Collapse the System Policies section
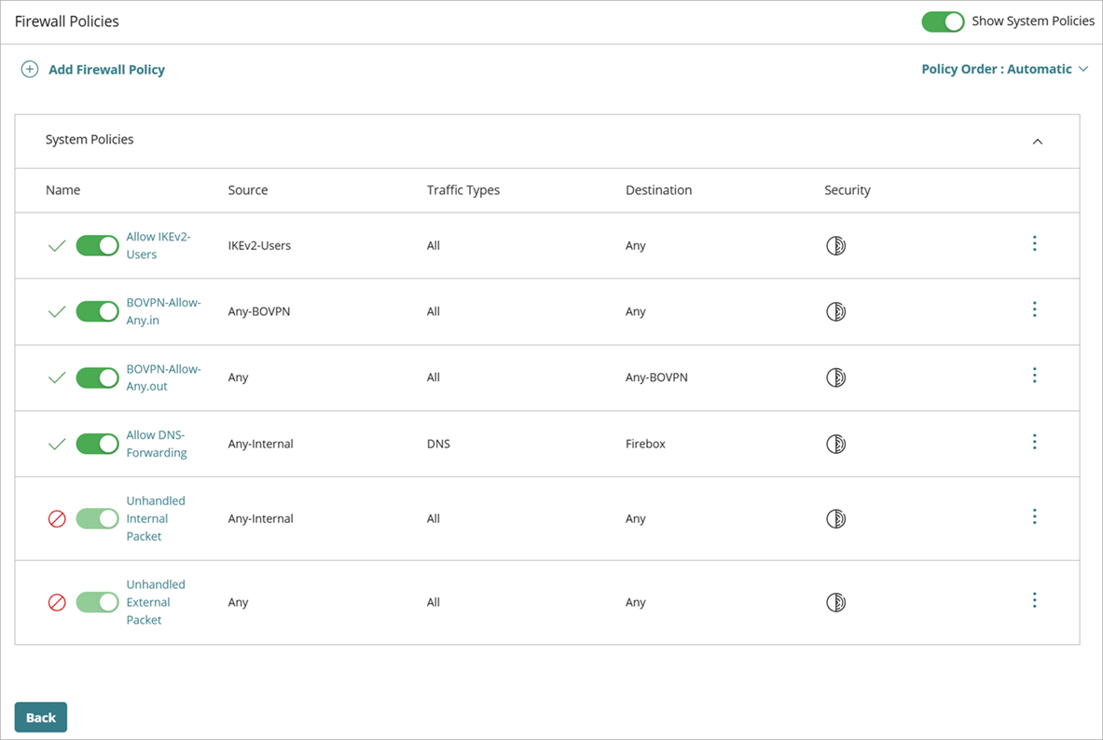The height and width of the screenshot is (740, 1103). [1038, 141]
